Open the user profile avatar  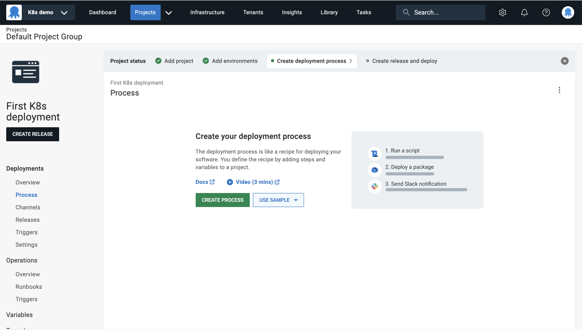(568, 12)
